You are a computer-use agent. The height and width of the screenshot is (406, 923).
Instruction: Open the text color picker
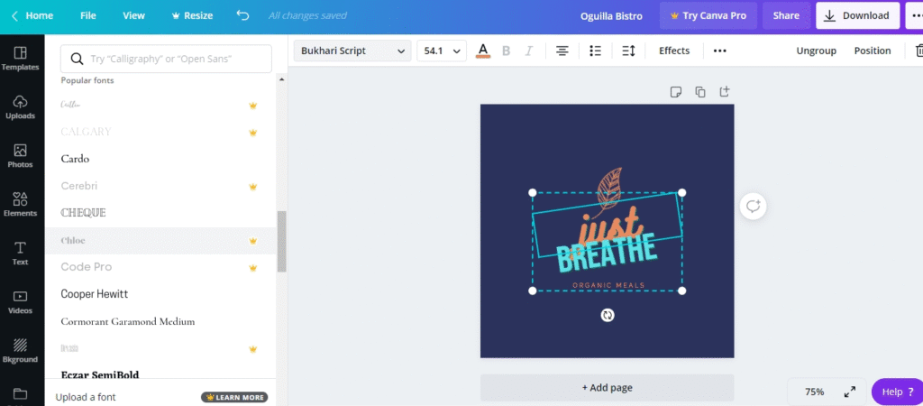click(x=483, y=51)
